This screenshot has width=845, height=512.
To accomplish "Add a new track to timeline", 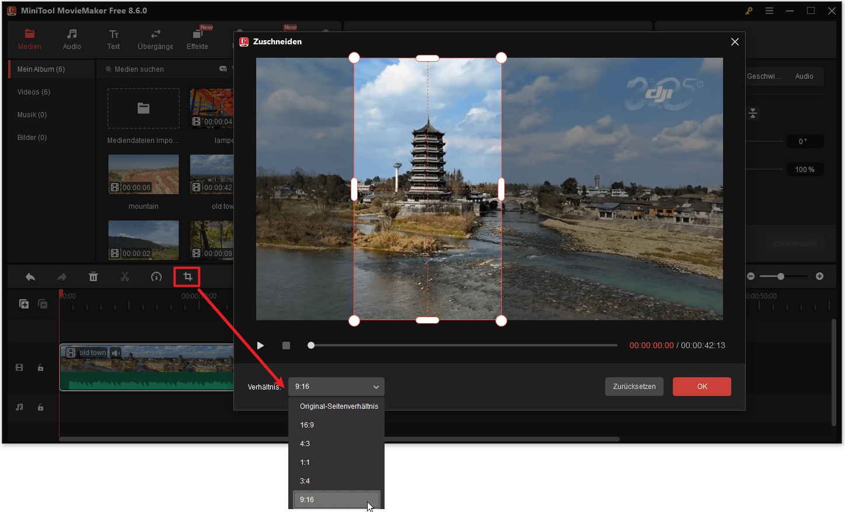I will 24,304.
